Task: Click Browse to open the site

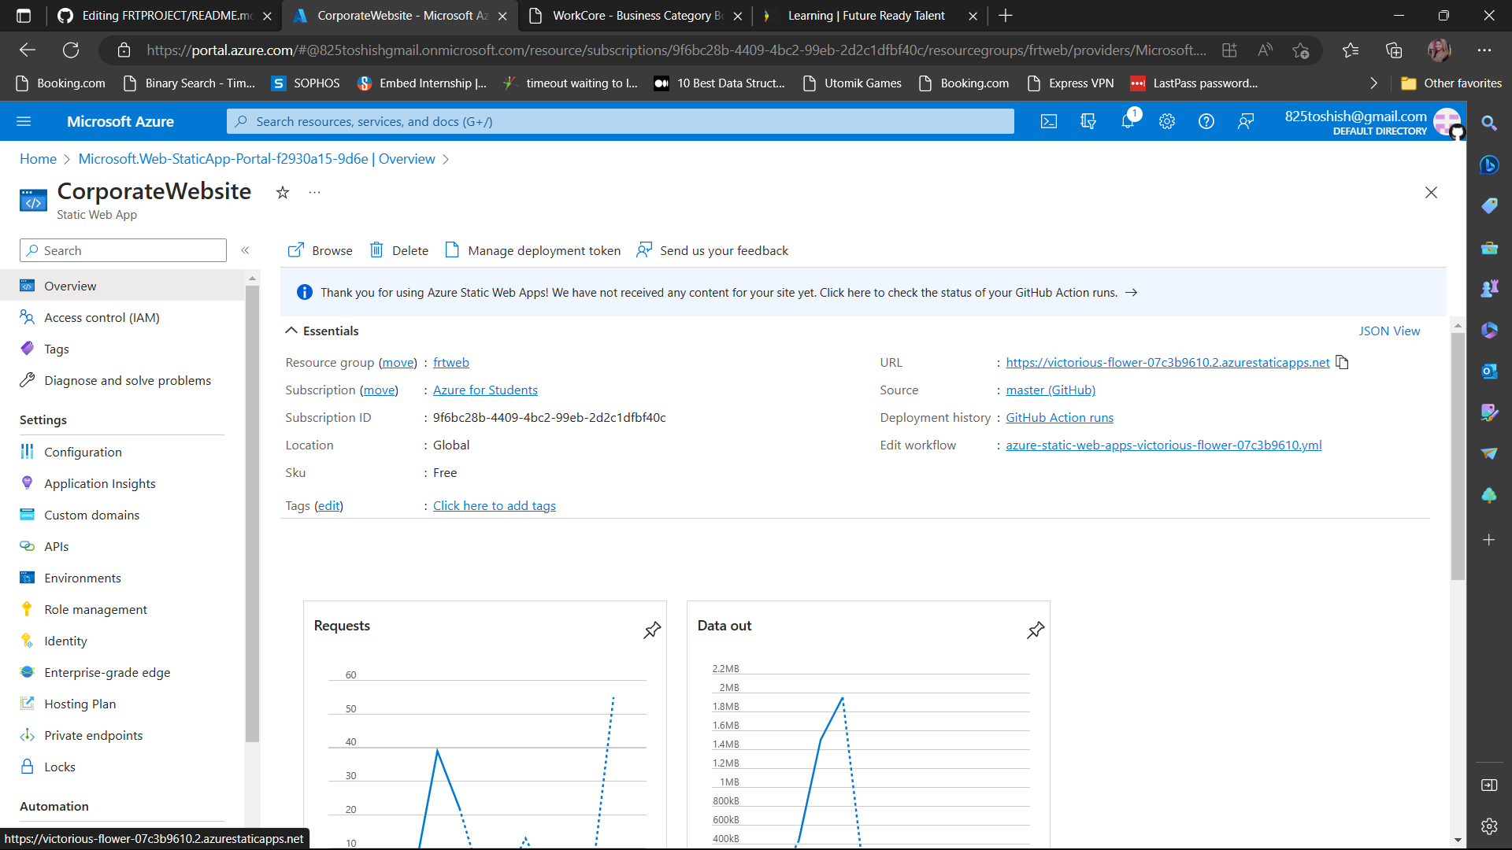Action: 320,250
